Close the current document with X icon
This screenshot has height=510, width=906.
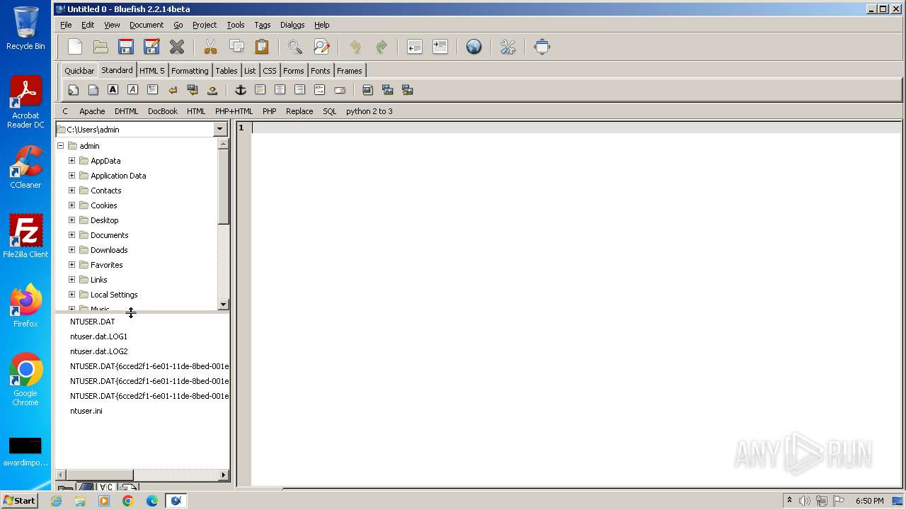point(177,47)
